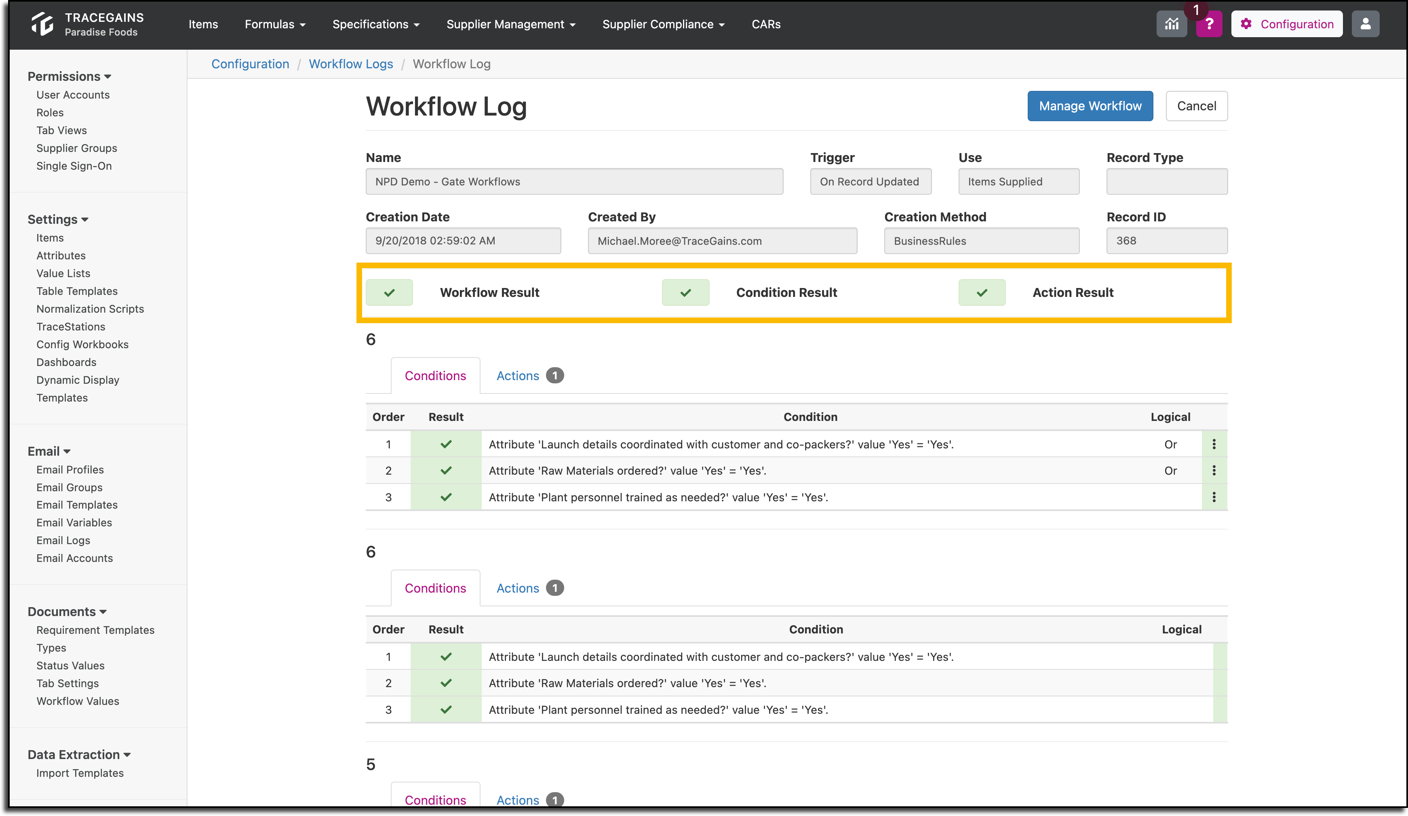Open Normalization Scripts settings
This screenshot has height=816, width=1408.
click(90, 309)
